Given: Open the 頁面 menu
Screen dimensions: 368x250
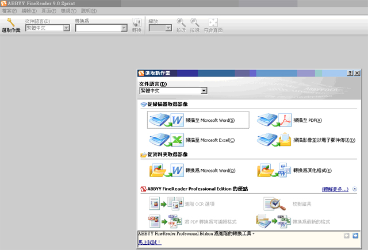Looking at the screenshot, I should coord(49,11).
